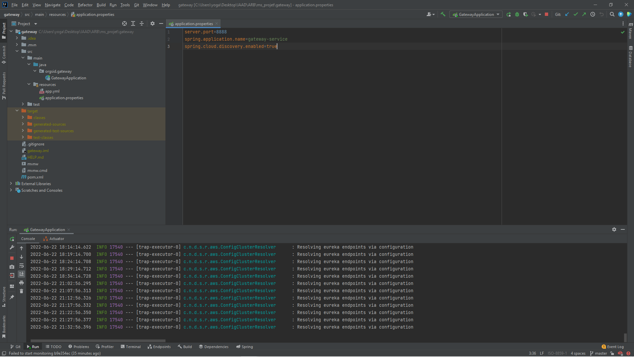
Task: Open the Event Log
Action: (x=613, y=347)
